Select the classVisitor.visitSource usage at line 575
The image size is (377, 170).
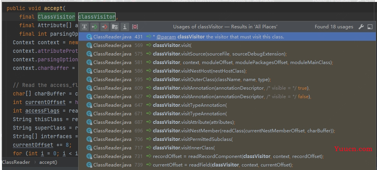pyautogui.click(x=227, y=54)
